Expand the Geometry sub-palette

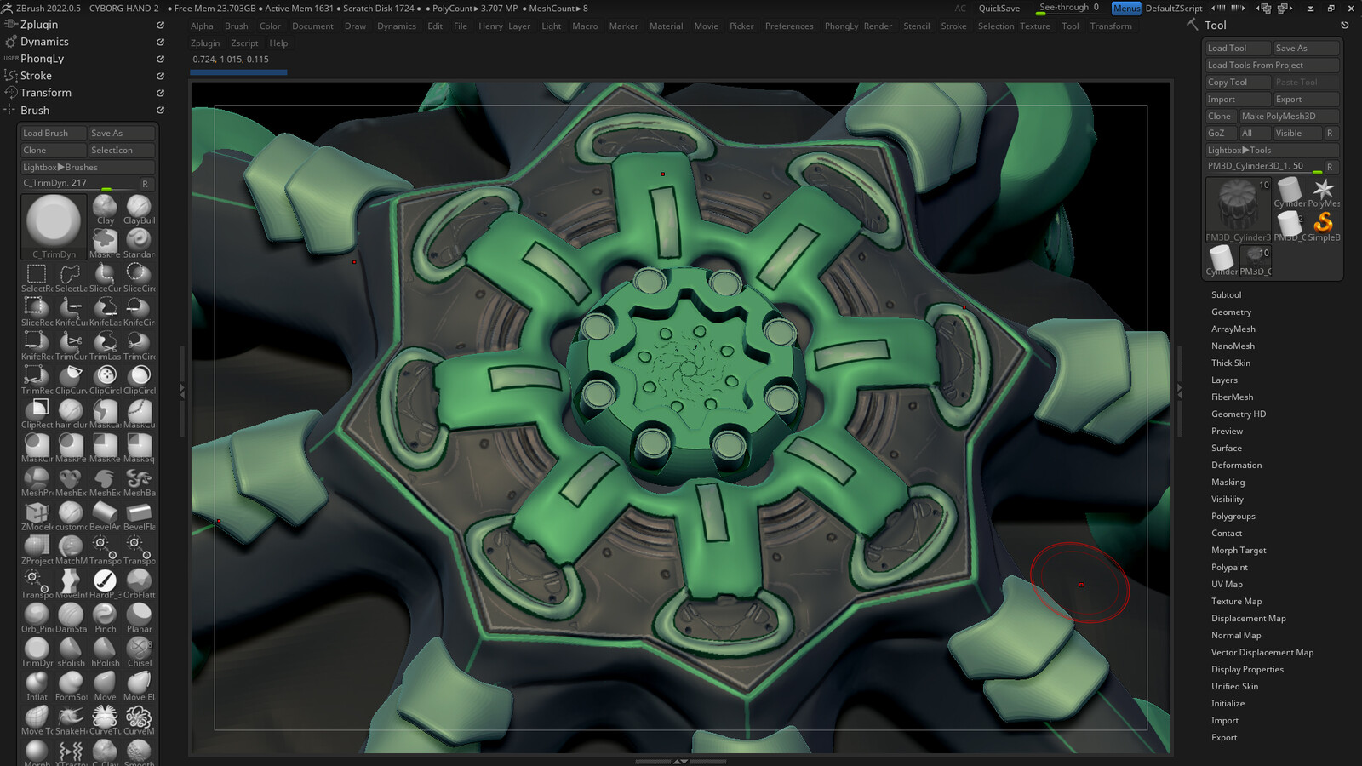[1231, 312]
